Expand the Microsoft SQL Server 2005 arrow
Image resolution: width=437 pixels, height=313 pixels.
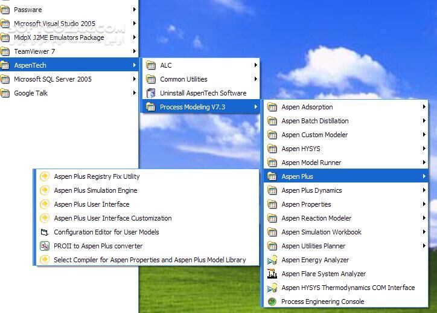coord(134,79)
